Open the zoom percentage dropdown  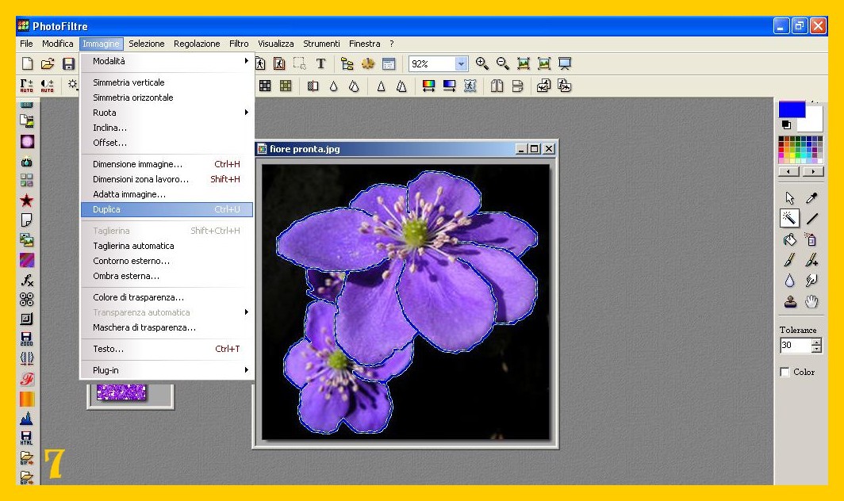[462, 64]
